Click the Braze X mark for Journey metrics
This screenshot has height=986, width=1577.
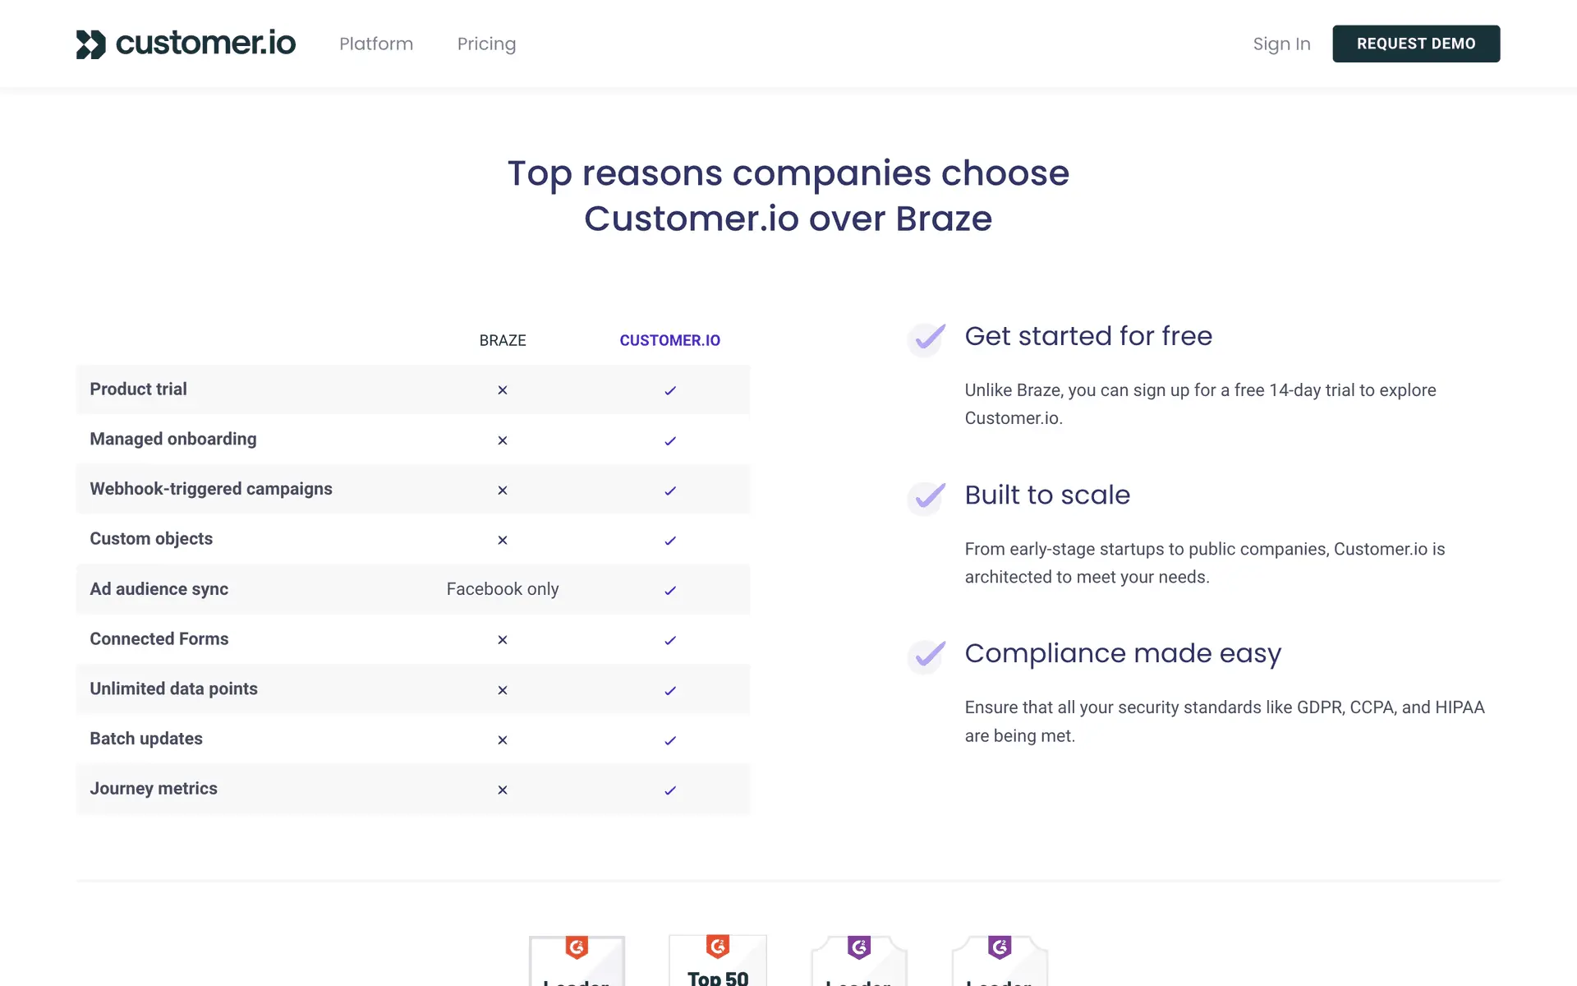[503, 790]
